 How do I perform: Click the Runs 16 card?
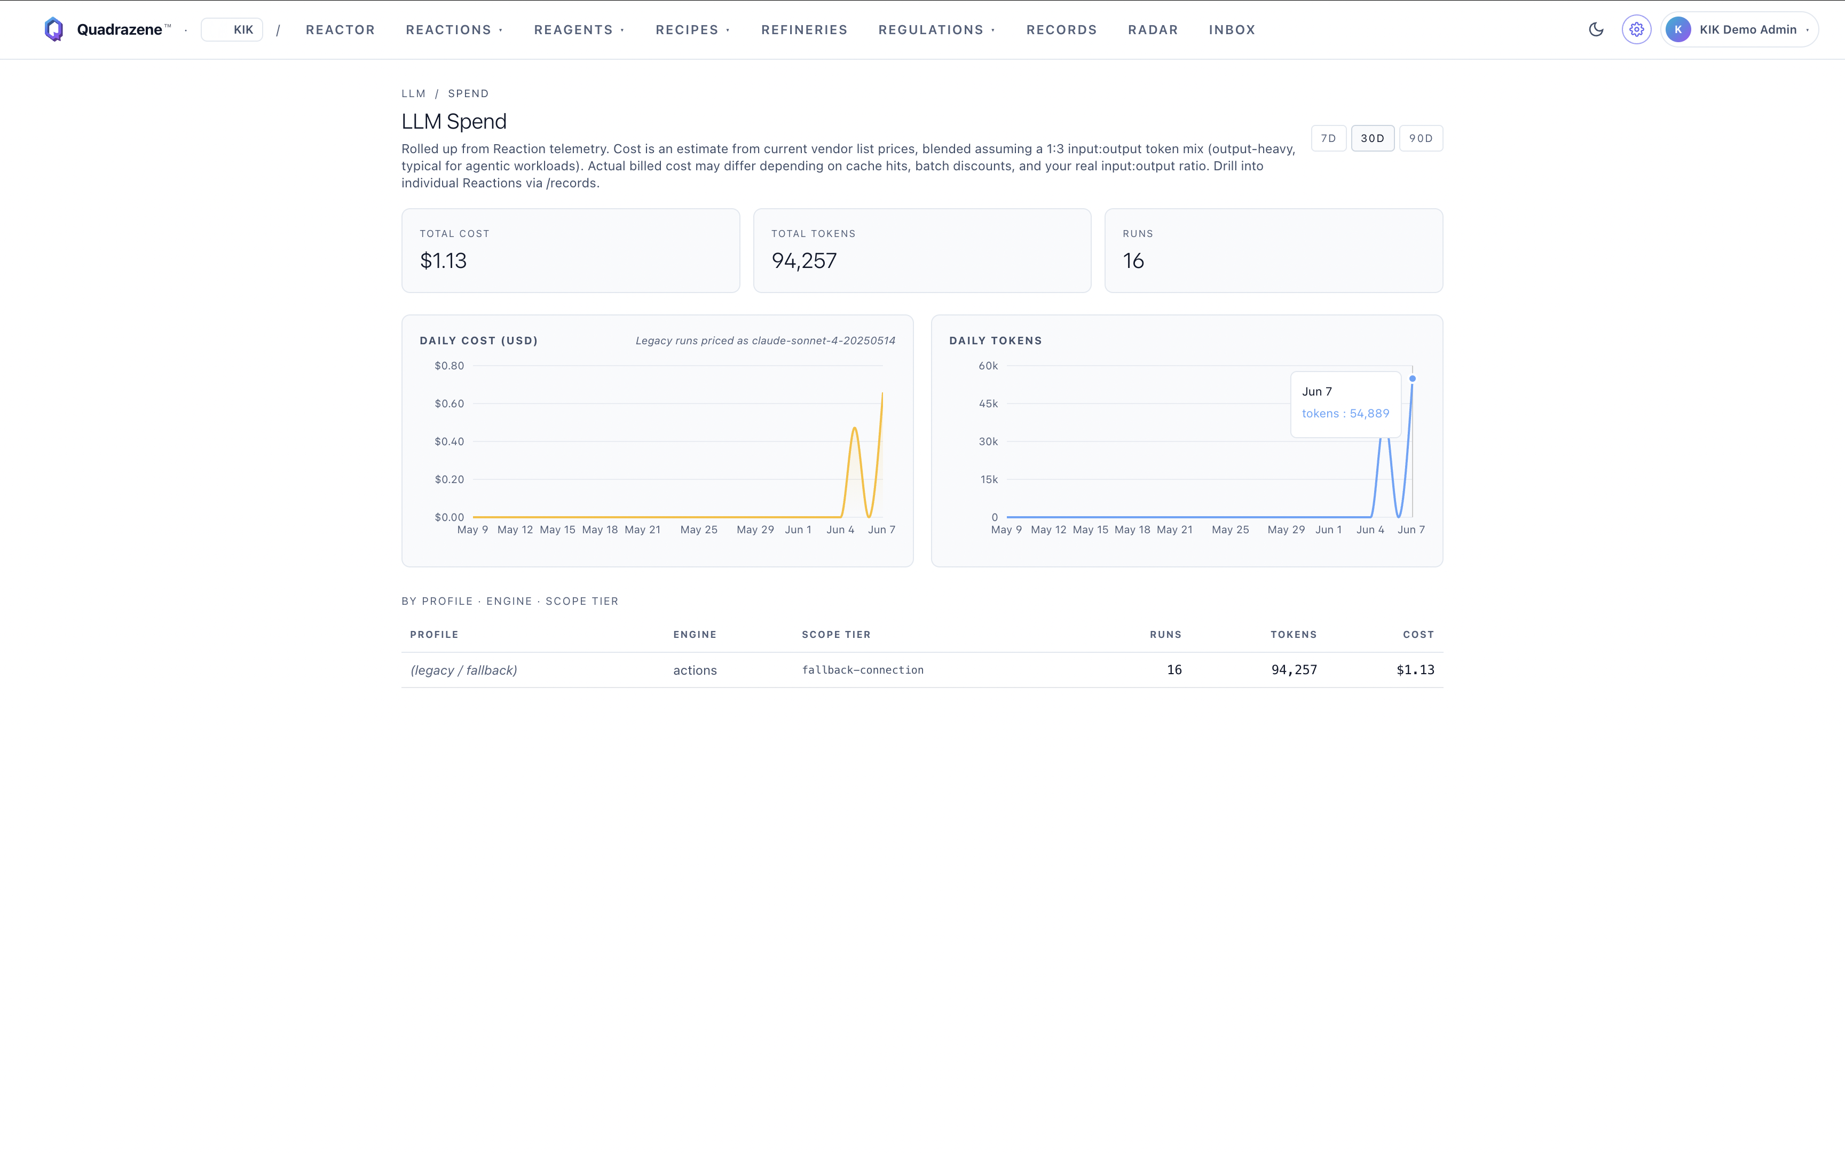click(x=1273, y=250)
